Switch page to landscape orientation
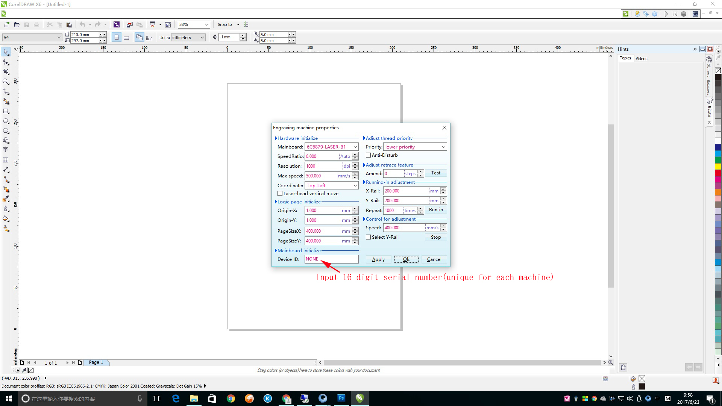Image resolution: width=722 pixels, height=406 pixels. [126, 38]
